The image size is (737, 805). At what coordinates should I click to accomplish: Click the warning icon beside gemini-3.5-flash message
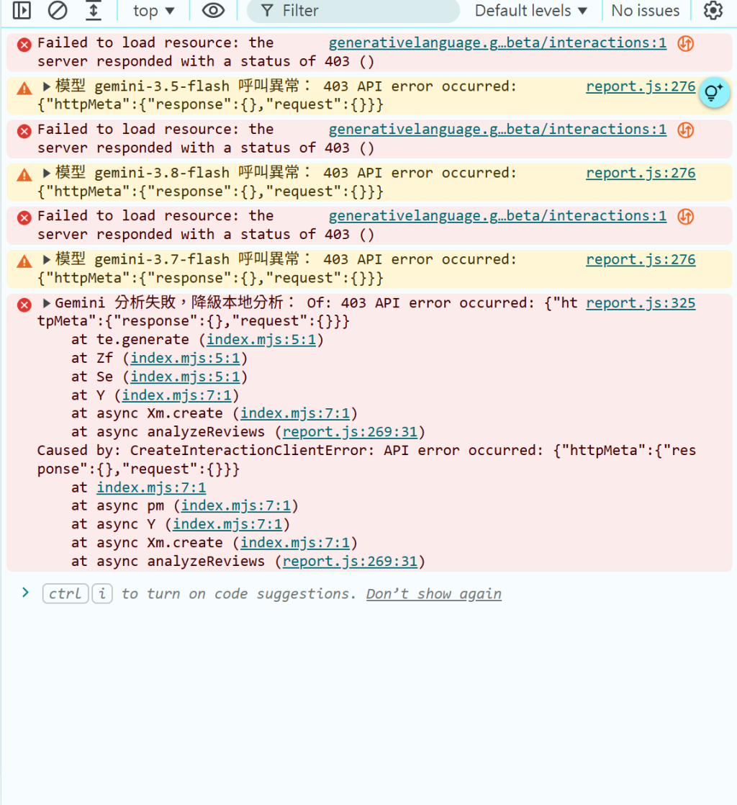click(24, 89)
